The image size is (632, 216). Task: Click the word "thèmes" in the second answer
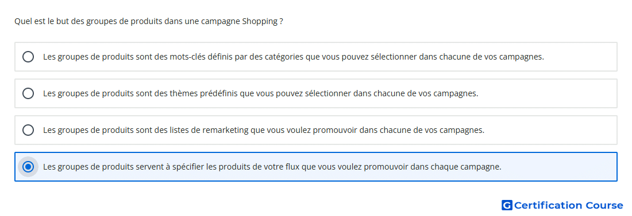[x=186, y=93]
